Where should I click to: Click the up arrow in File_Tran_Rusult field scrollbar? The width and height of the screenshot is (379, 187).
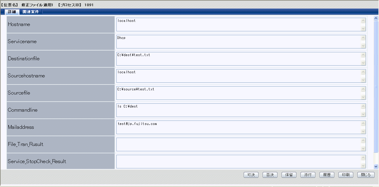363,141
